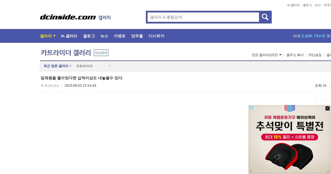
Task: Open the 카트라이더 갤러리 title link
Action: pos(66,52)
